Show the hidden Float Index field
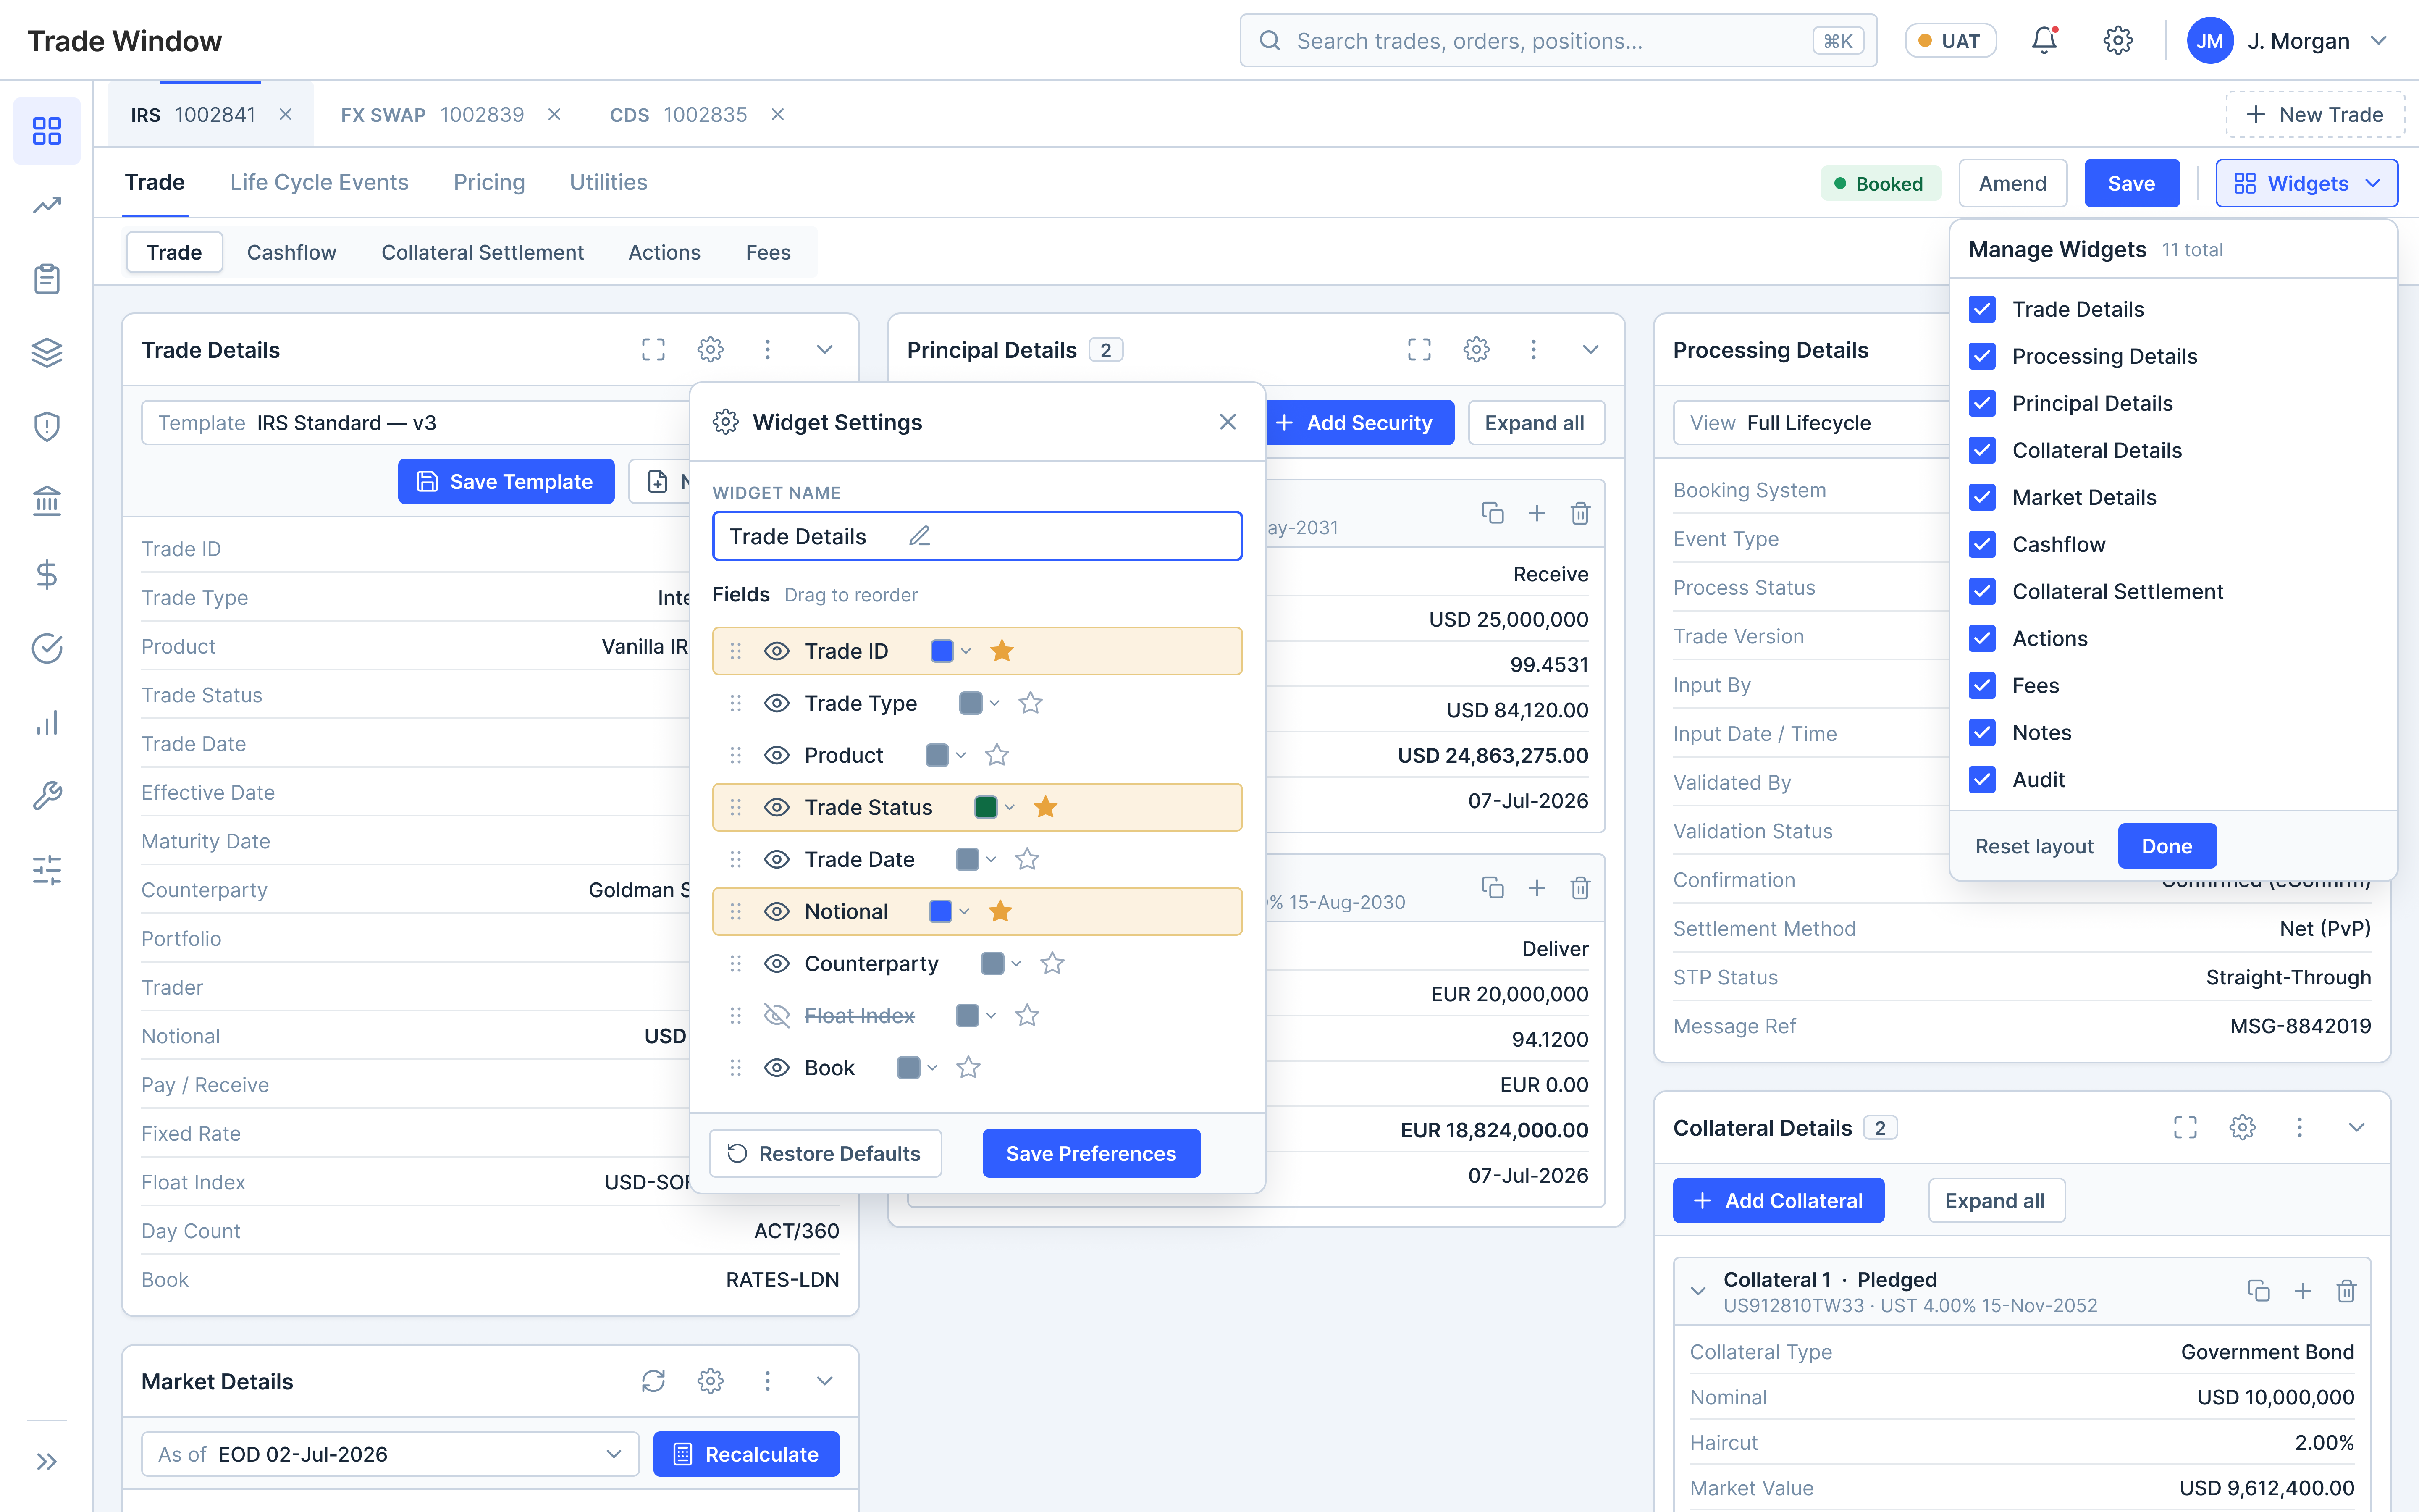 tap(777, 1015)
